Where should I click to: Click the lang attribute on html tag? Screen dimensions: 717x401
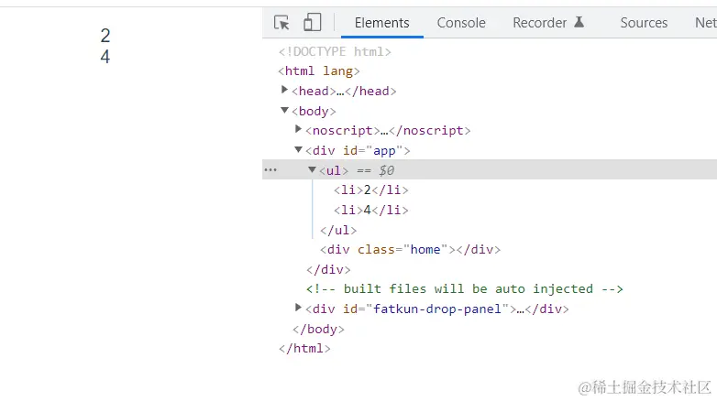338,71
